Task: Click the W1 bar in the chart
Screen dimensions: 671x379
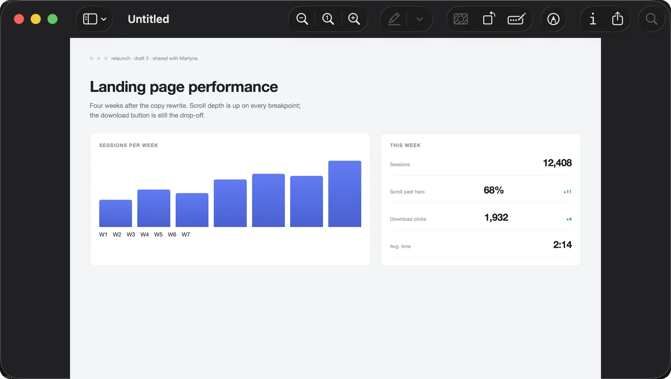Action: pos(116,213)
